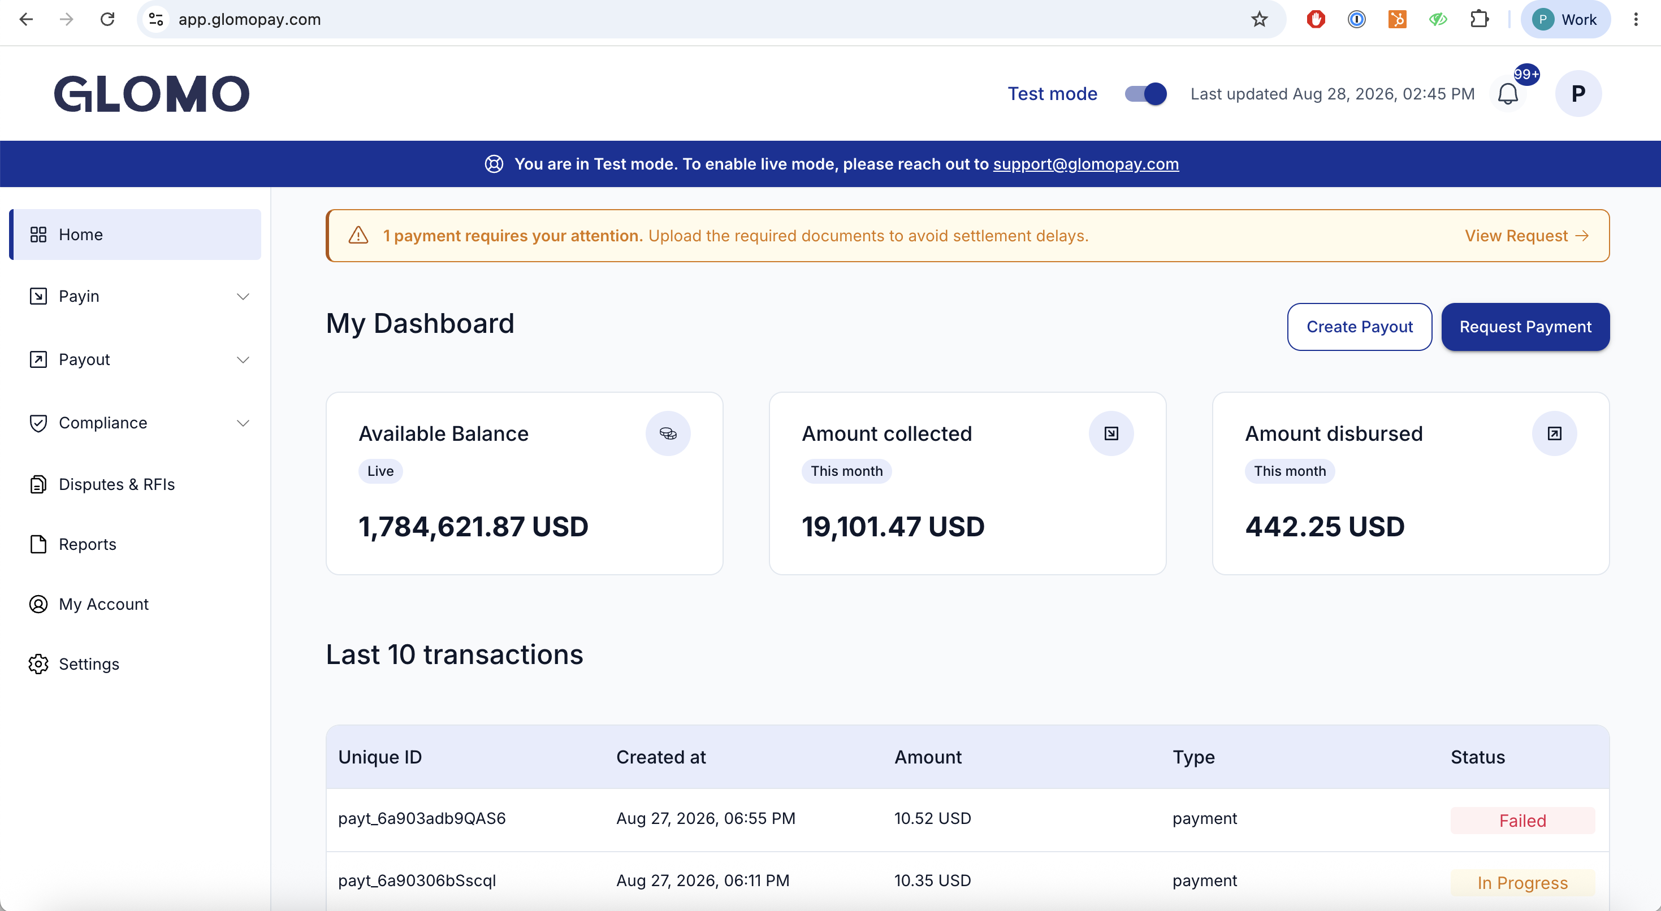Viewport: 1661px width, 911px height.
Task: Click the Create Payout button
Action: point(1359,327)
